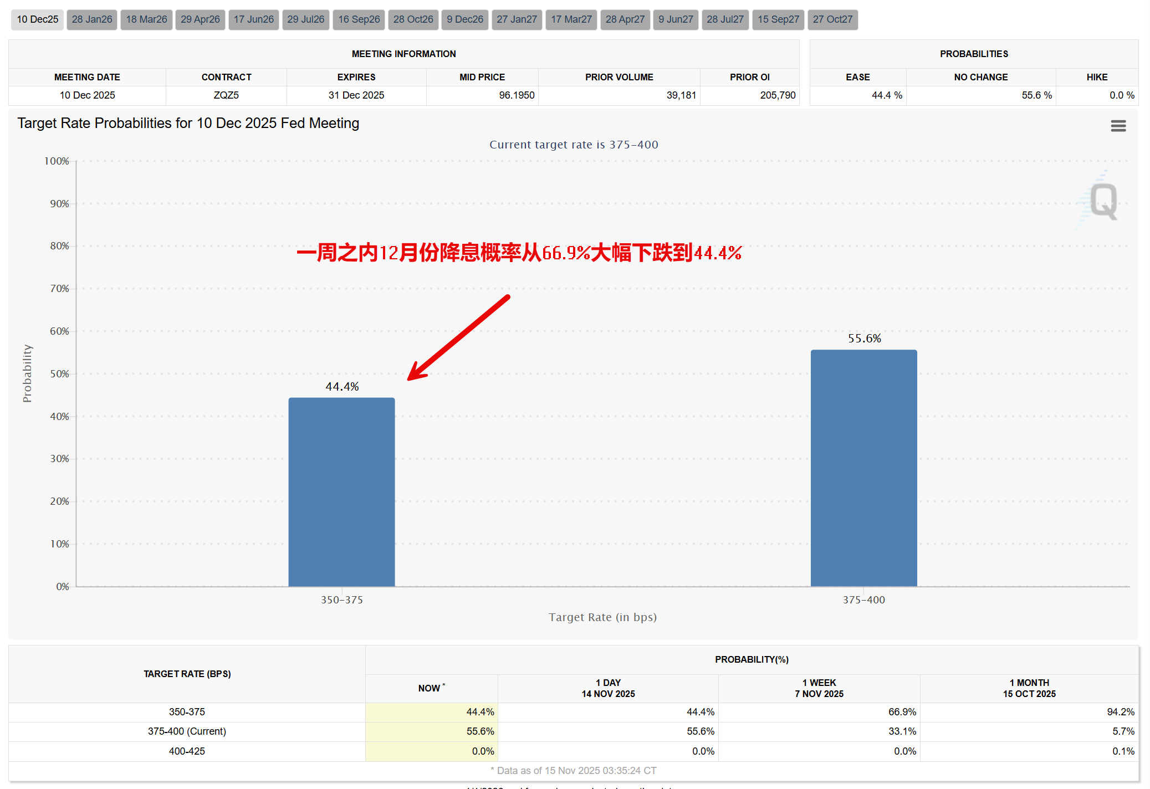Select the 28 Jan26 meeting tab
Viewport: 1150px width, 789px height.
(x=92, y=19)
